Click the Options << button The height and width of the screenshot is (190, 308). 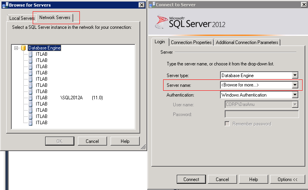(288, 179)
